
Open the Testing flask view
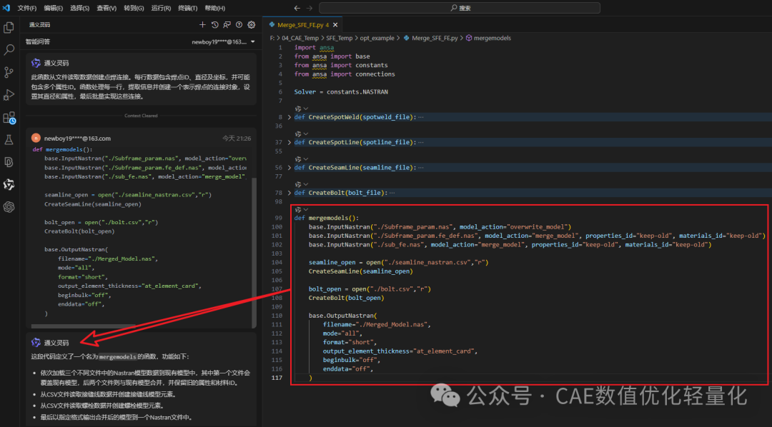click(x=9, y=140)
